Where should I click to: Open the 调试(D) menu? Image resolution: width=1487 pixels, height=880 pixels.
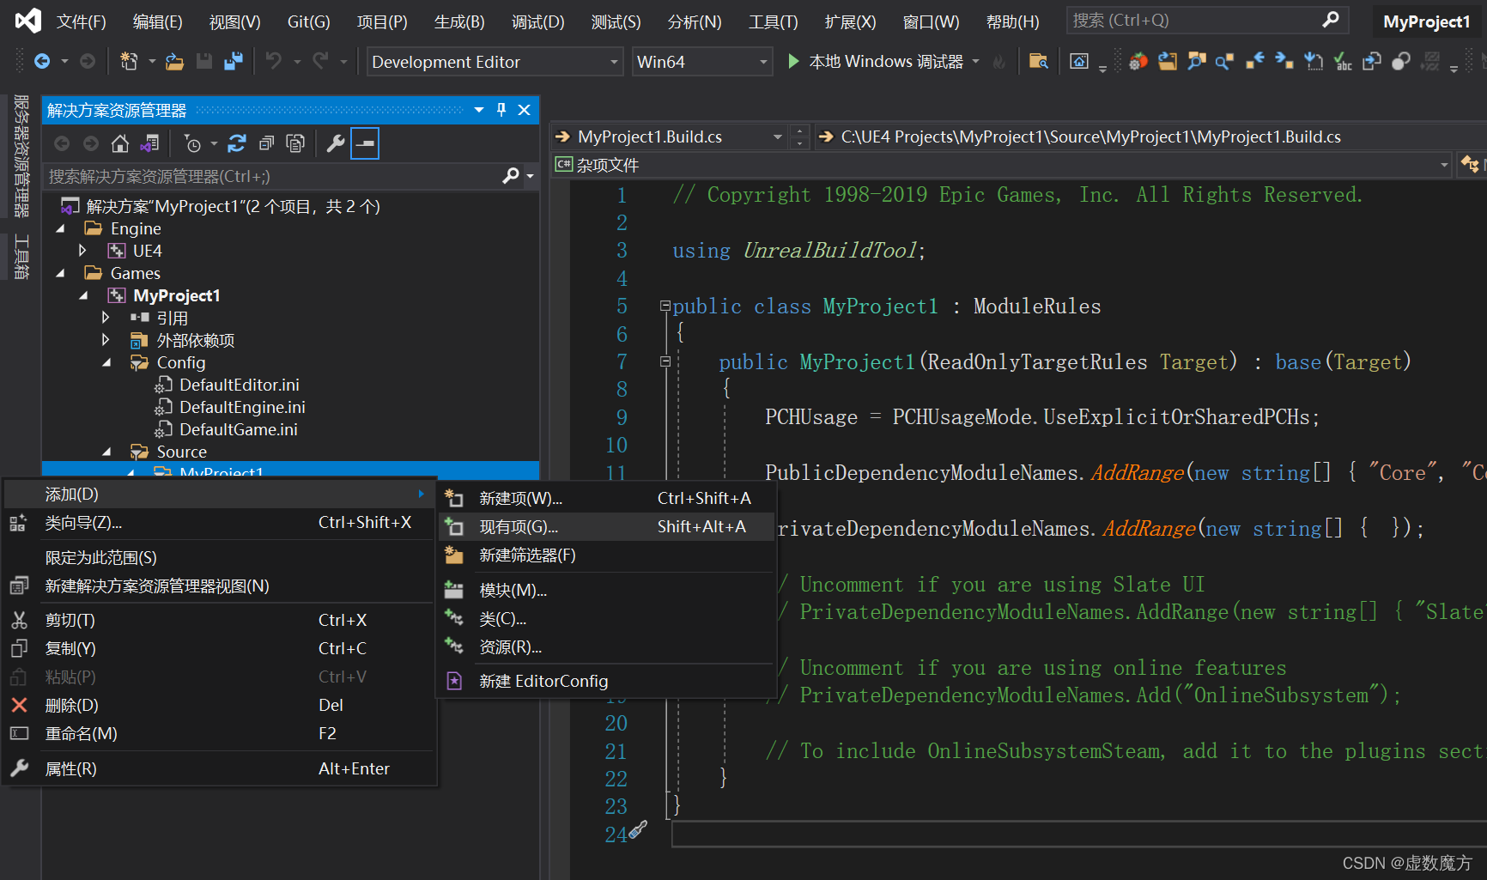(538, 21)
